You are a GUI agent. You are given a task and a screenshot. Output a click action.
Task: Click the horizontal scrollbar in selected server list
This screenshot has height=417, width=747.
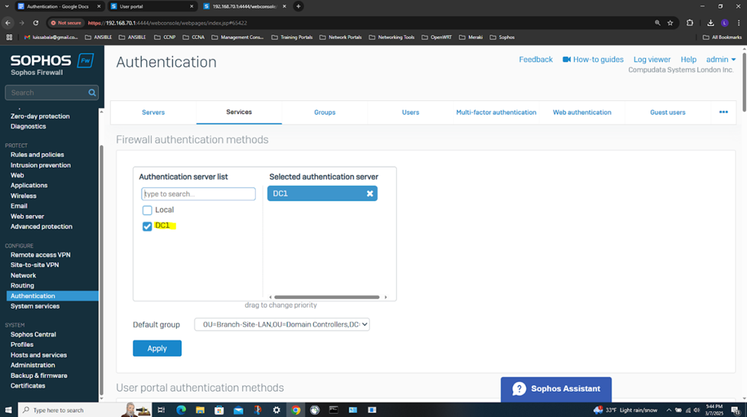[x=327, y=297]
